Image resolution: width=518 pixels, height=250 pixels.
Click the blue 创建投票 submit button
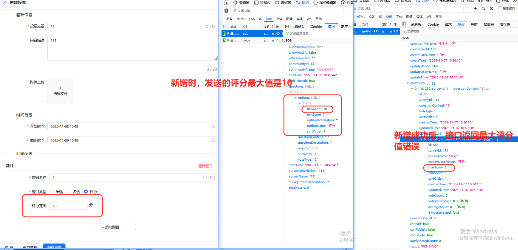point(54,247)
